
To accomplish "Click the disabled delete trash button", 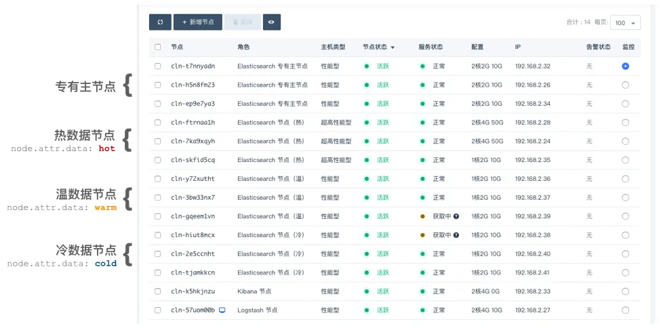I will click(242, 22).
